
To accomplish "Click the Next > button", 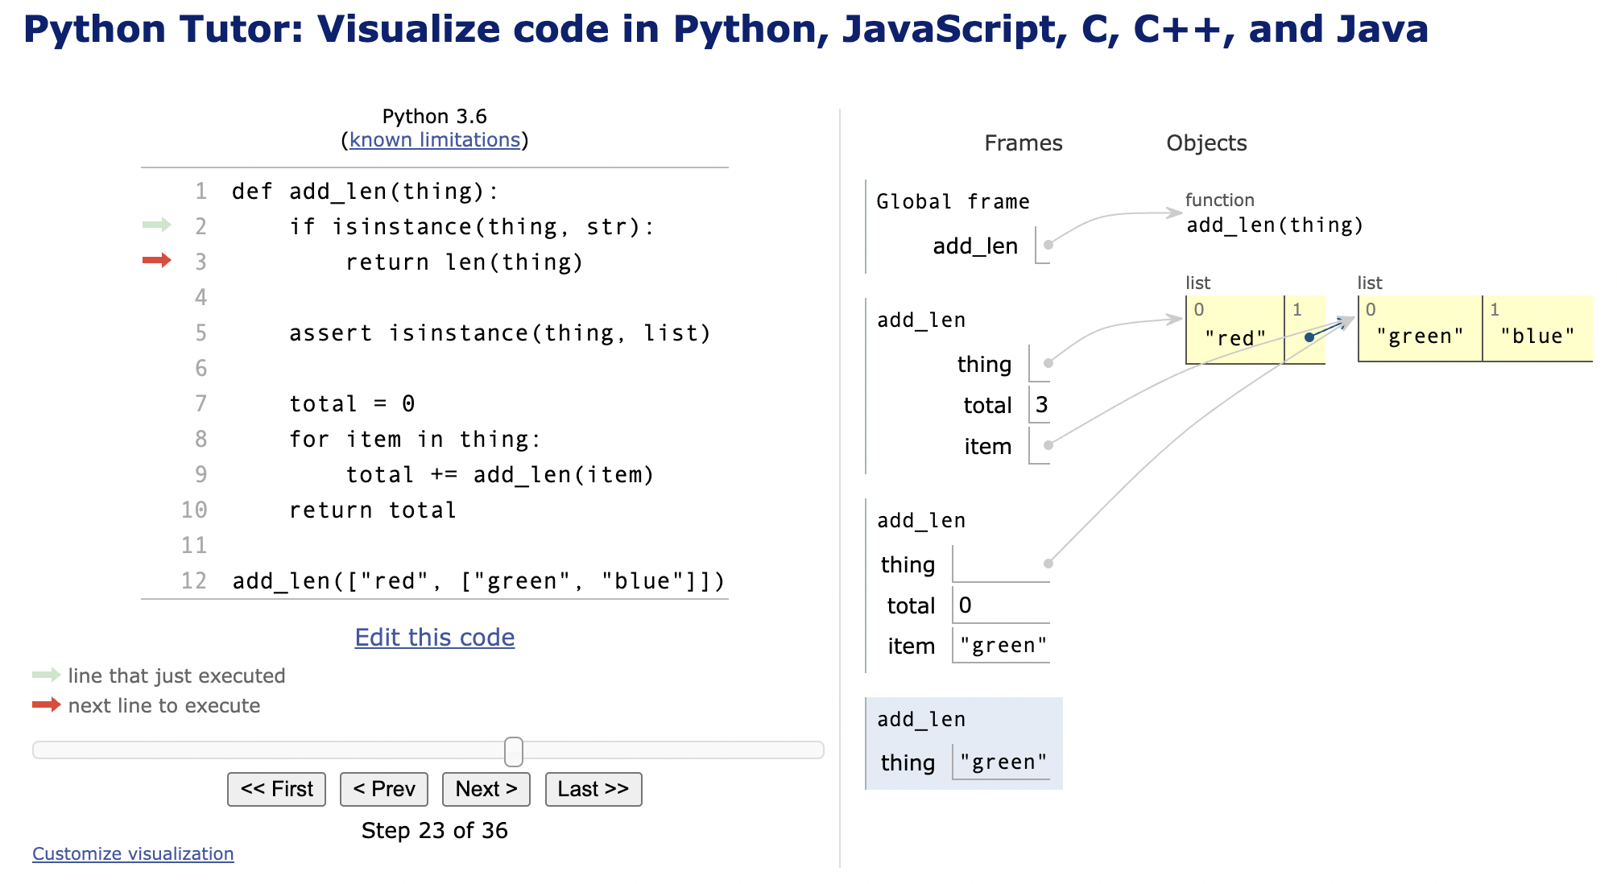I will click(x=486, y=789).
